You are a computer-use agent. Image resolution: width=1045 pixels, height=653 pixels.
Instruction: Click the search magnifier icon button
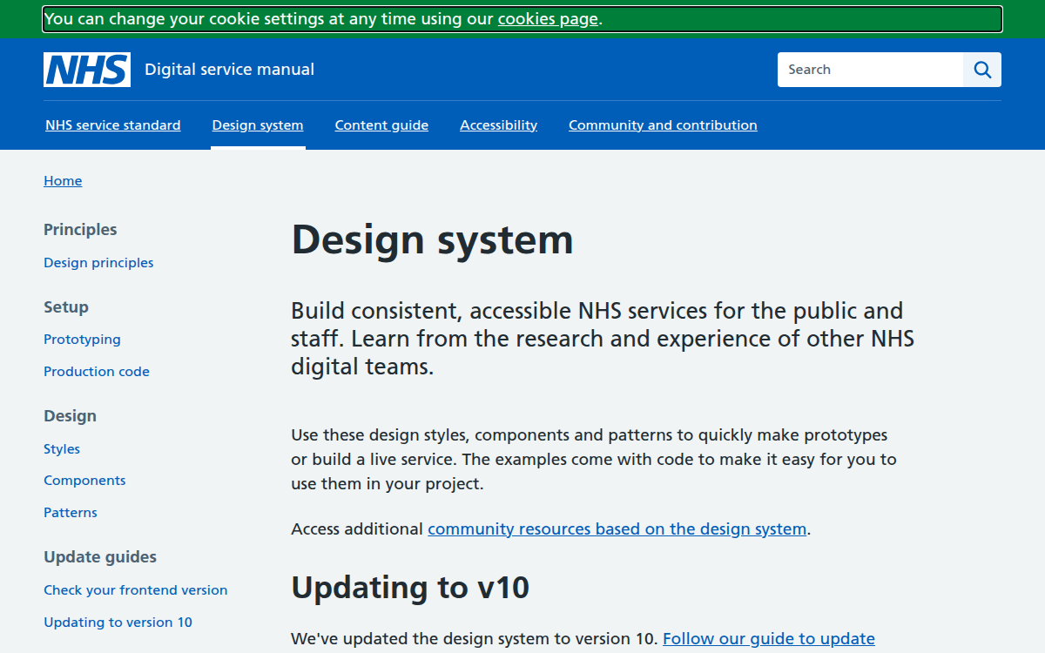pyautogui.click(x=982, y=70)
